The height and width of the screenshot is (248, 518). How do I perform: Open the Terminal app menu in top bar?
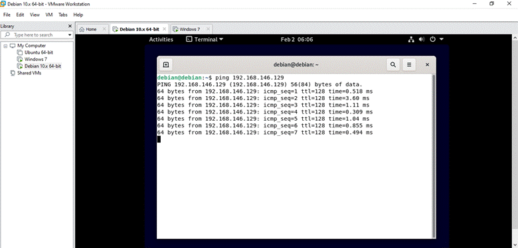[205, 40]
